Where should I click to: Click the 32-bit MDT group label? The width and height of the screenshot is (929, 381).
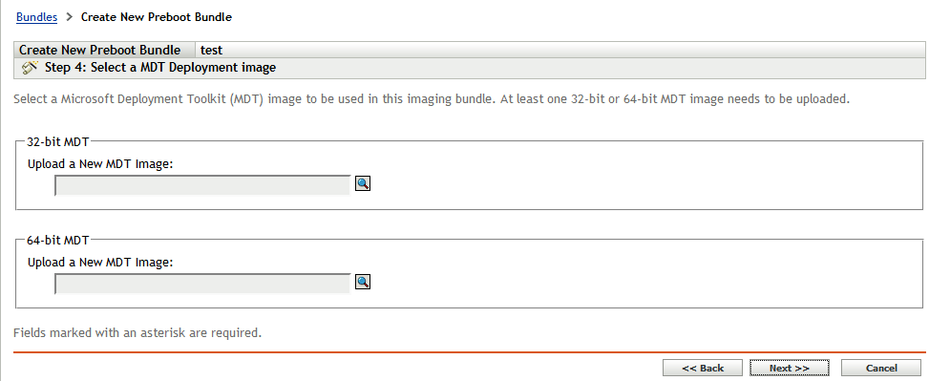coord(58,142)
